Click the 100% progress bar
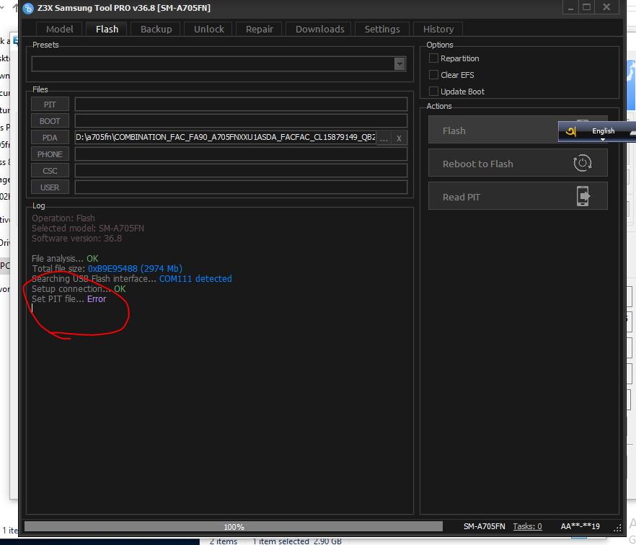Viewport: 636px width, 545px height. coord(234,527)
